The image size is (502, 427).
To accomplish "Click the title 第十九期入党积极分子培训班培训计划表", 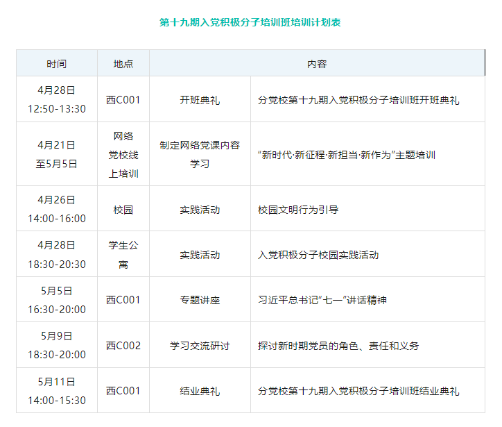I will pyautogui.click(x=250, y=22).
